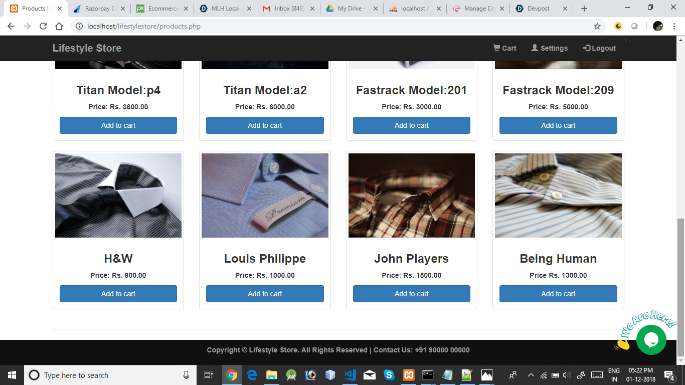Click the John Players plaid shirt image

point(412,196)
